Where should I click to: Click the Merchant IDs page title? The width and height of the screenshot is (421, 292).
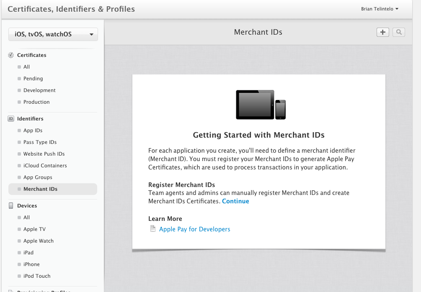pyautogui.click(x=258, y=32)
